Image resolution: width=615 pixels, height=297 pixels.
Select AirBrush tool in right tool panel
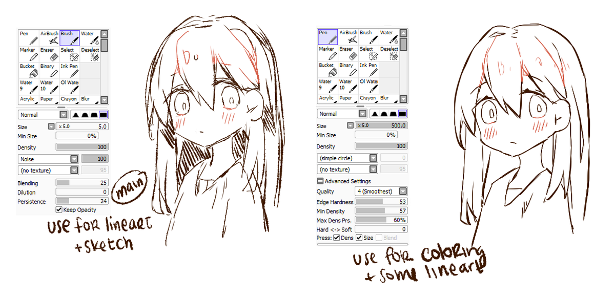(x=348, y=36)
